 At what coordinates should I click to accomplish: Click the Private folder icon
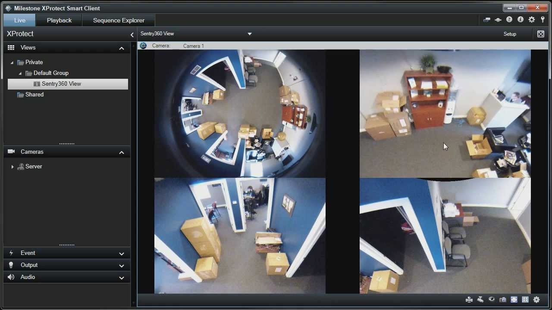20,62
